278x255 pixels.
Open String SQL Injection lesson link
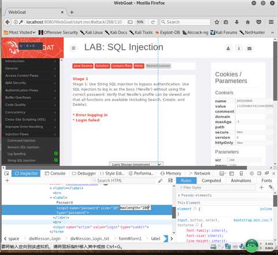(x=21, y=161)
